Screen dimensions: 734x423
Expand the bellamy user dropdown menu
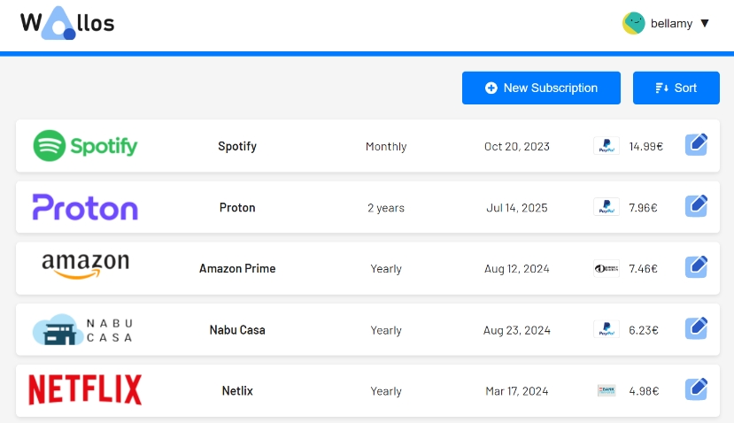pos(705,23)
